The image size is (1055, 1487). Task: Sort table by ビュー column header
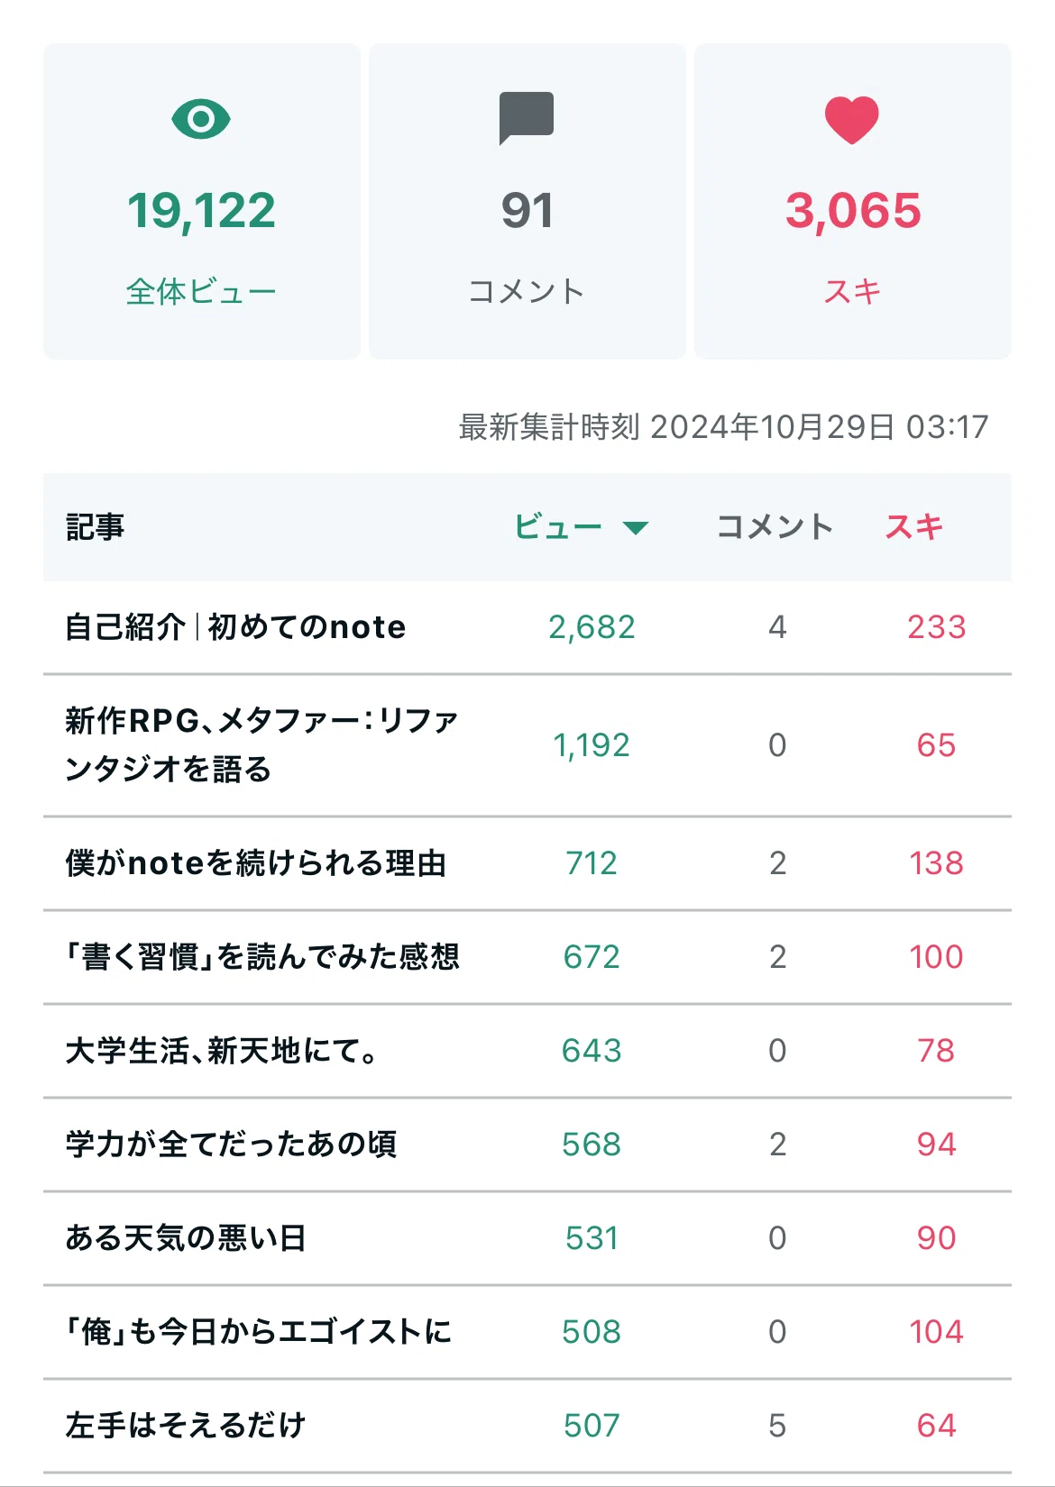(x=558, y=527)
